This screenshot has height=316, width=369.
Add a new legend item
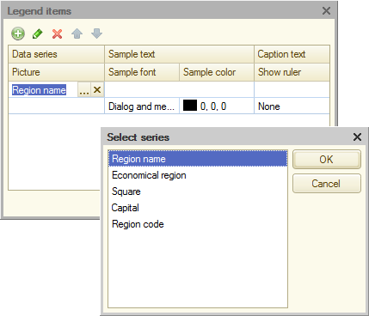18,33
